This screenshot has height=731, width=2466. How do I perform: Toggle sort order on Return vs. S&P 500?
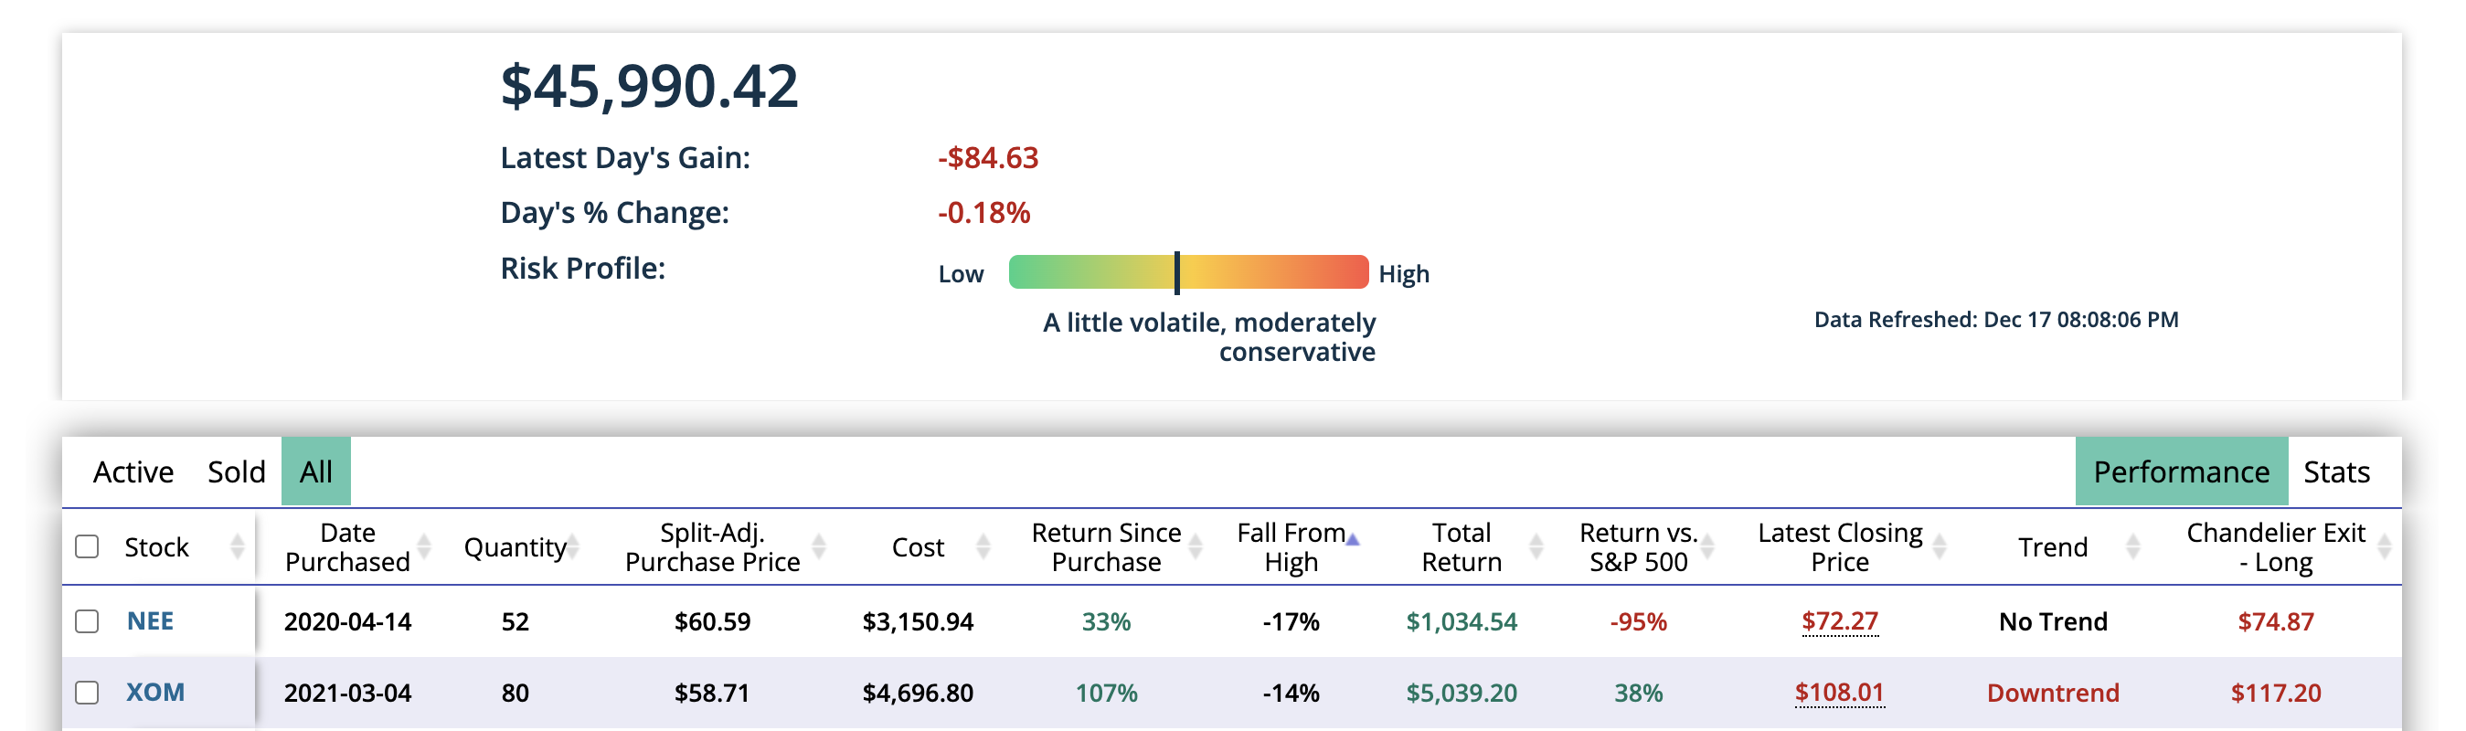(1706, 546)
